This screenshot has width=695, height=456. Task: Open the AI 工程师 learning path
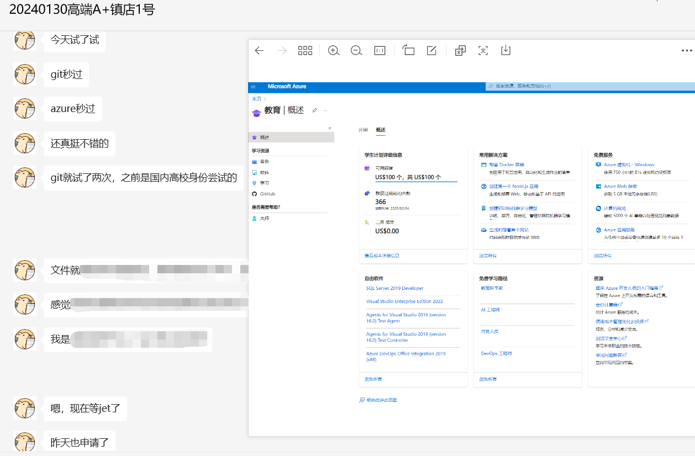click(491, 310)
